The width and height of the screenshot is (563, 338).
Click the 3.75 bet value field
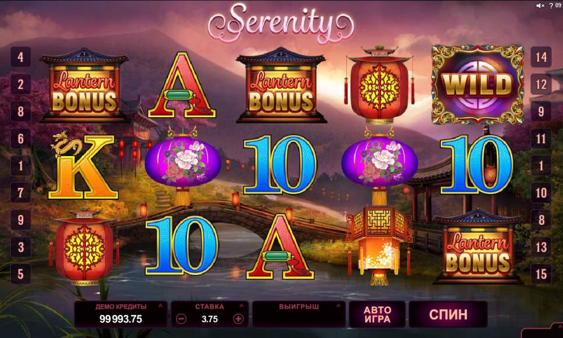pyautogui.click(x=209, y=319)
